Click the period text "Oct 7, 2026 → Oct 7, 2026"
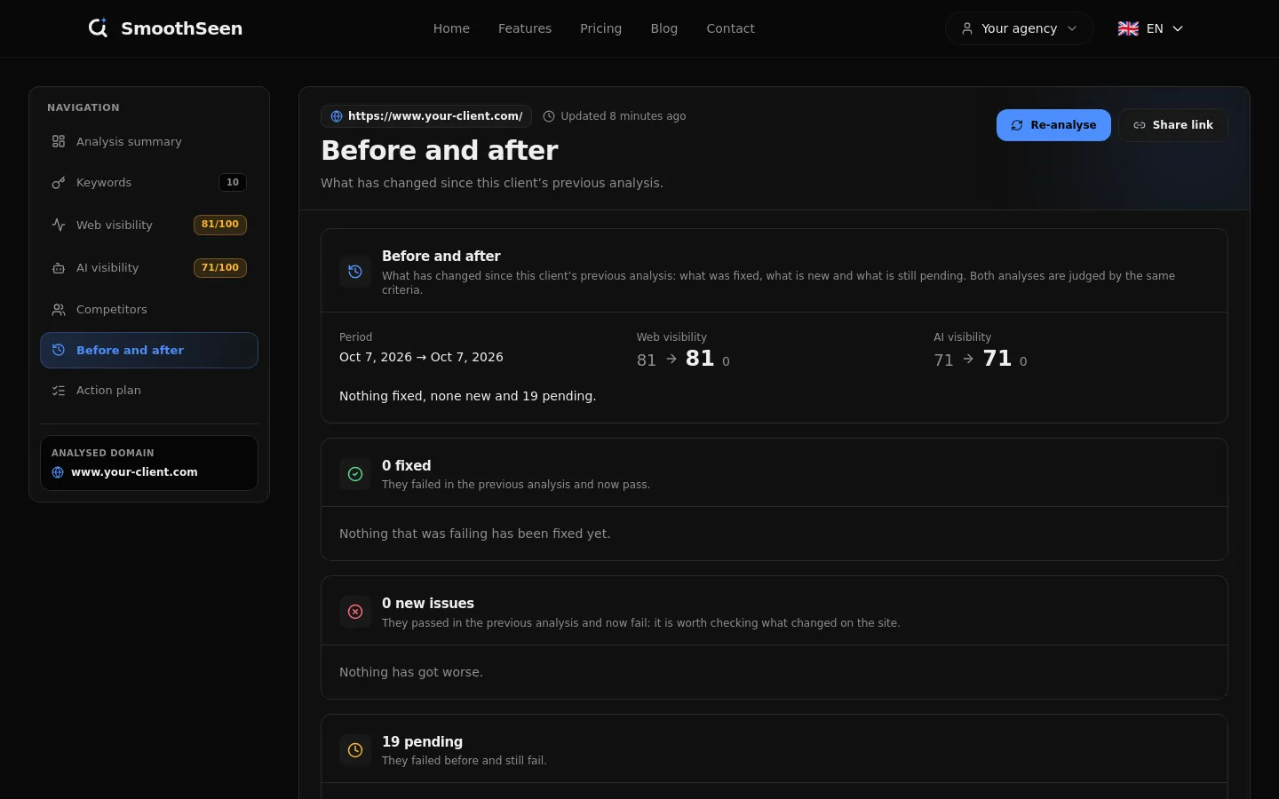This screenshot has width=1279, height=799. click(421, 357)
